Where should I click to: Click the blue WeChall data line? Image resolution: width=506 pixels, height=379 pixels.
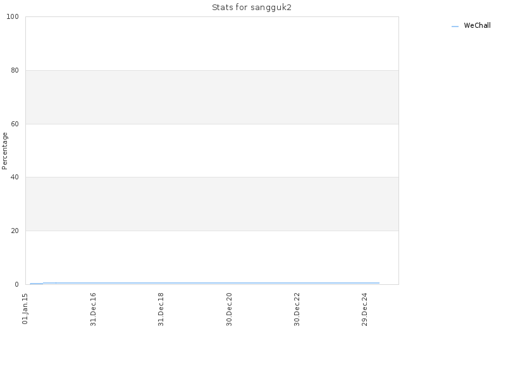click(x=210, y=283)
